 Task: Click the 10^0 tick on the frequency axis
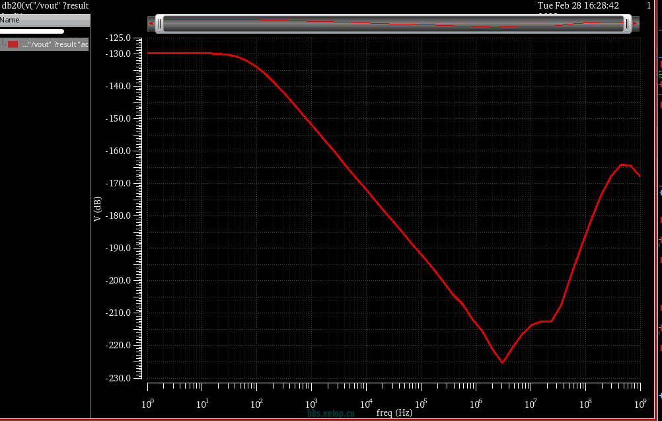(x=147, y=402)
